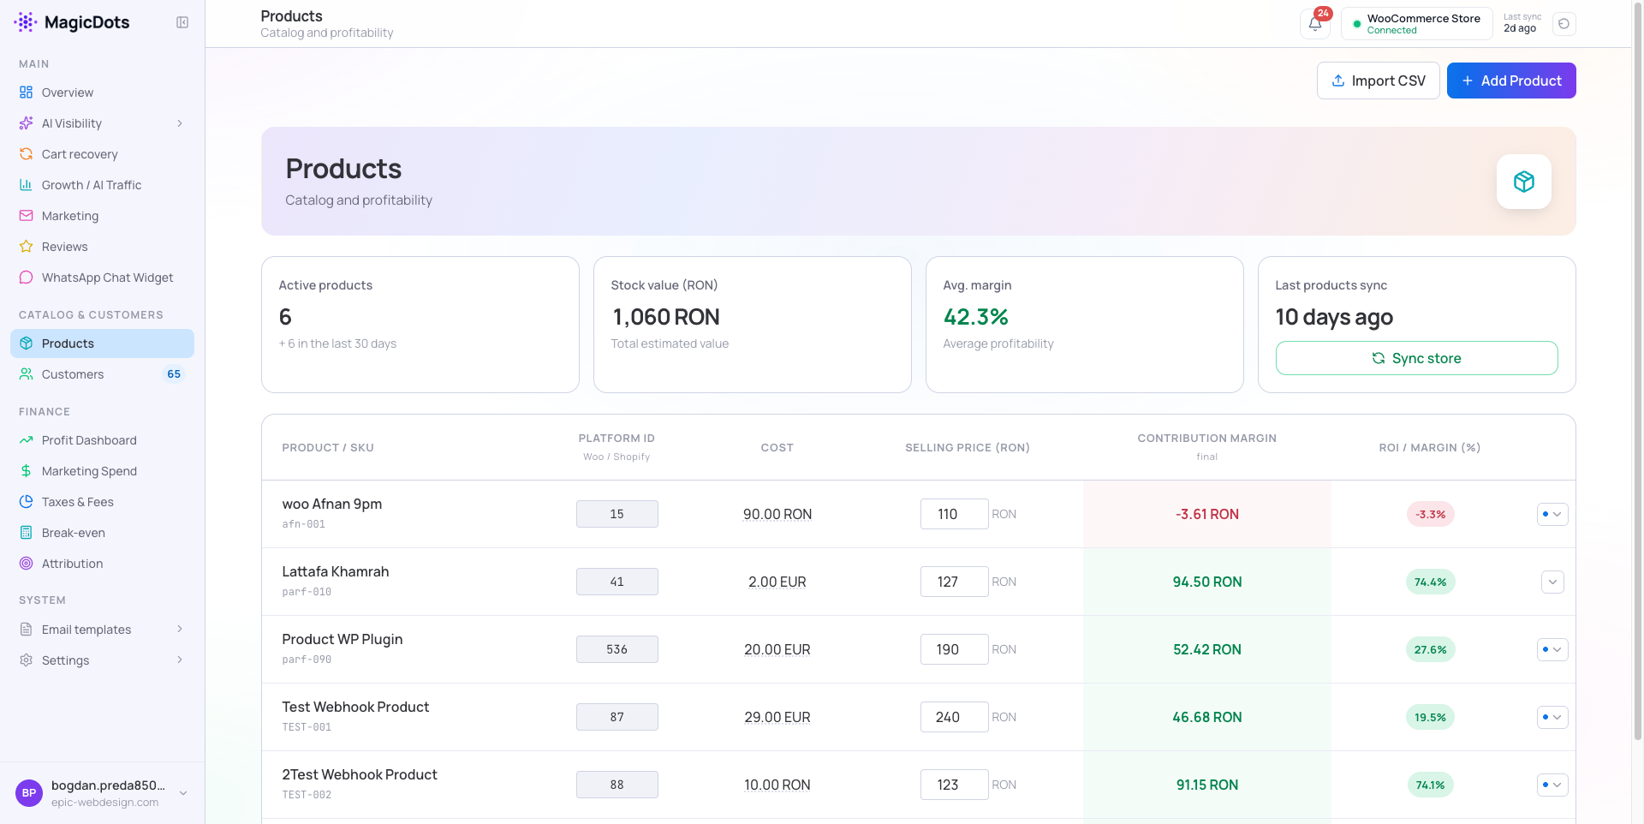Click the Add Product button
Image resolution: width=1644 pixels, height=824 pixels.
[x=1511, y=81]
